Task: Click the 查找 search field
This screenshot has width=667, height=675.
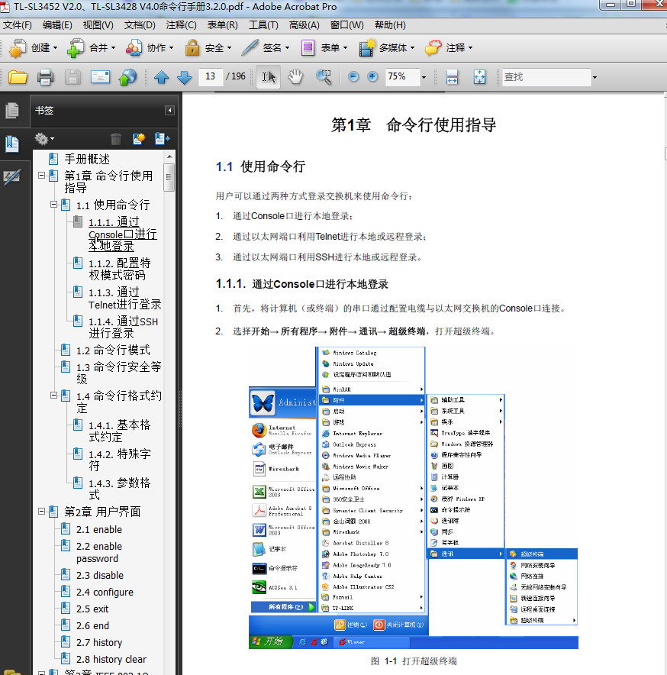Action: (546, 77)
